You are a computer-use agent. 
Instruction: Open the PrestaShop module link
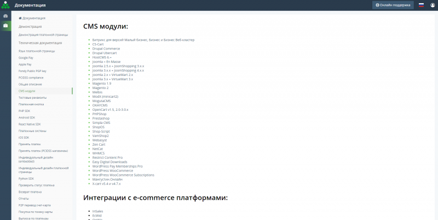tap(101, 118)
